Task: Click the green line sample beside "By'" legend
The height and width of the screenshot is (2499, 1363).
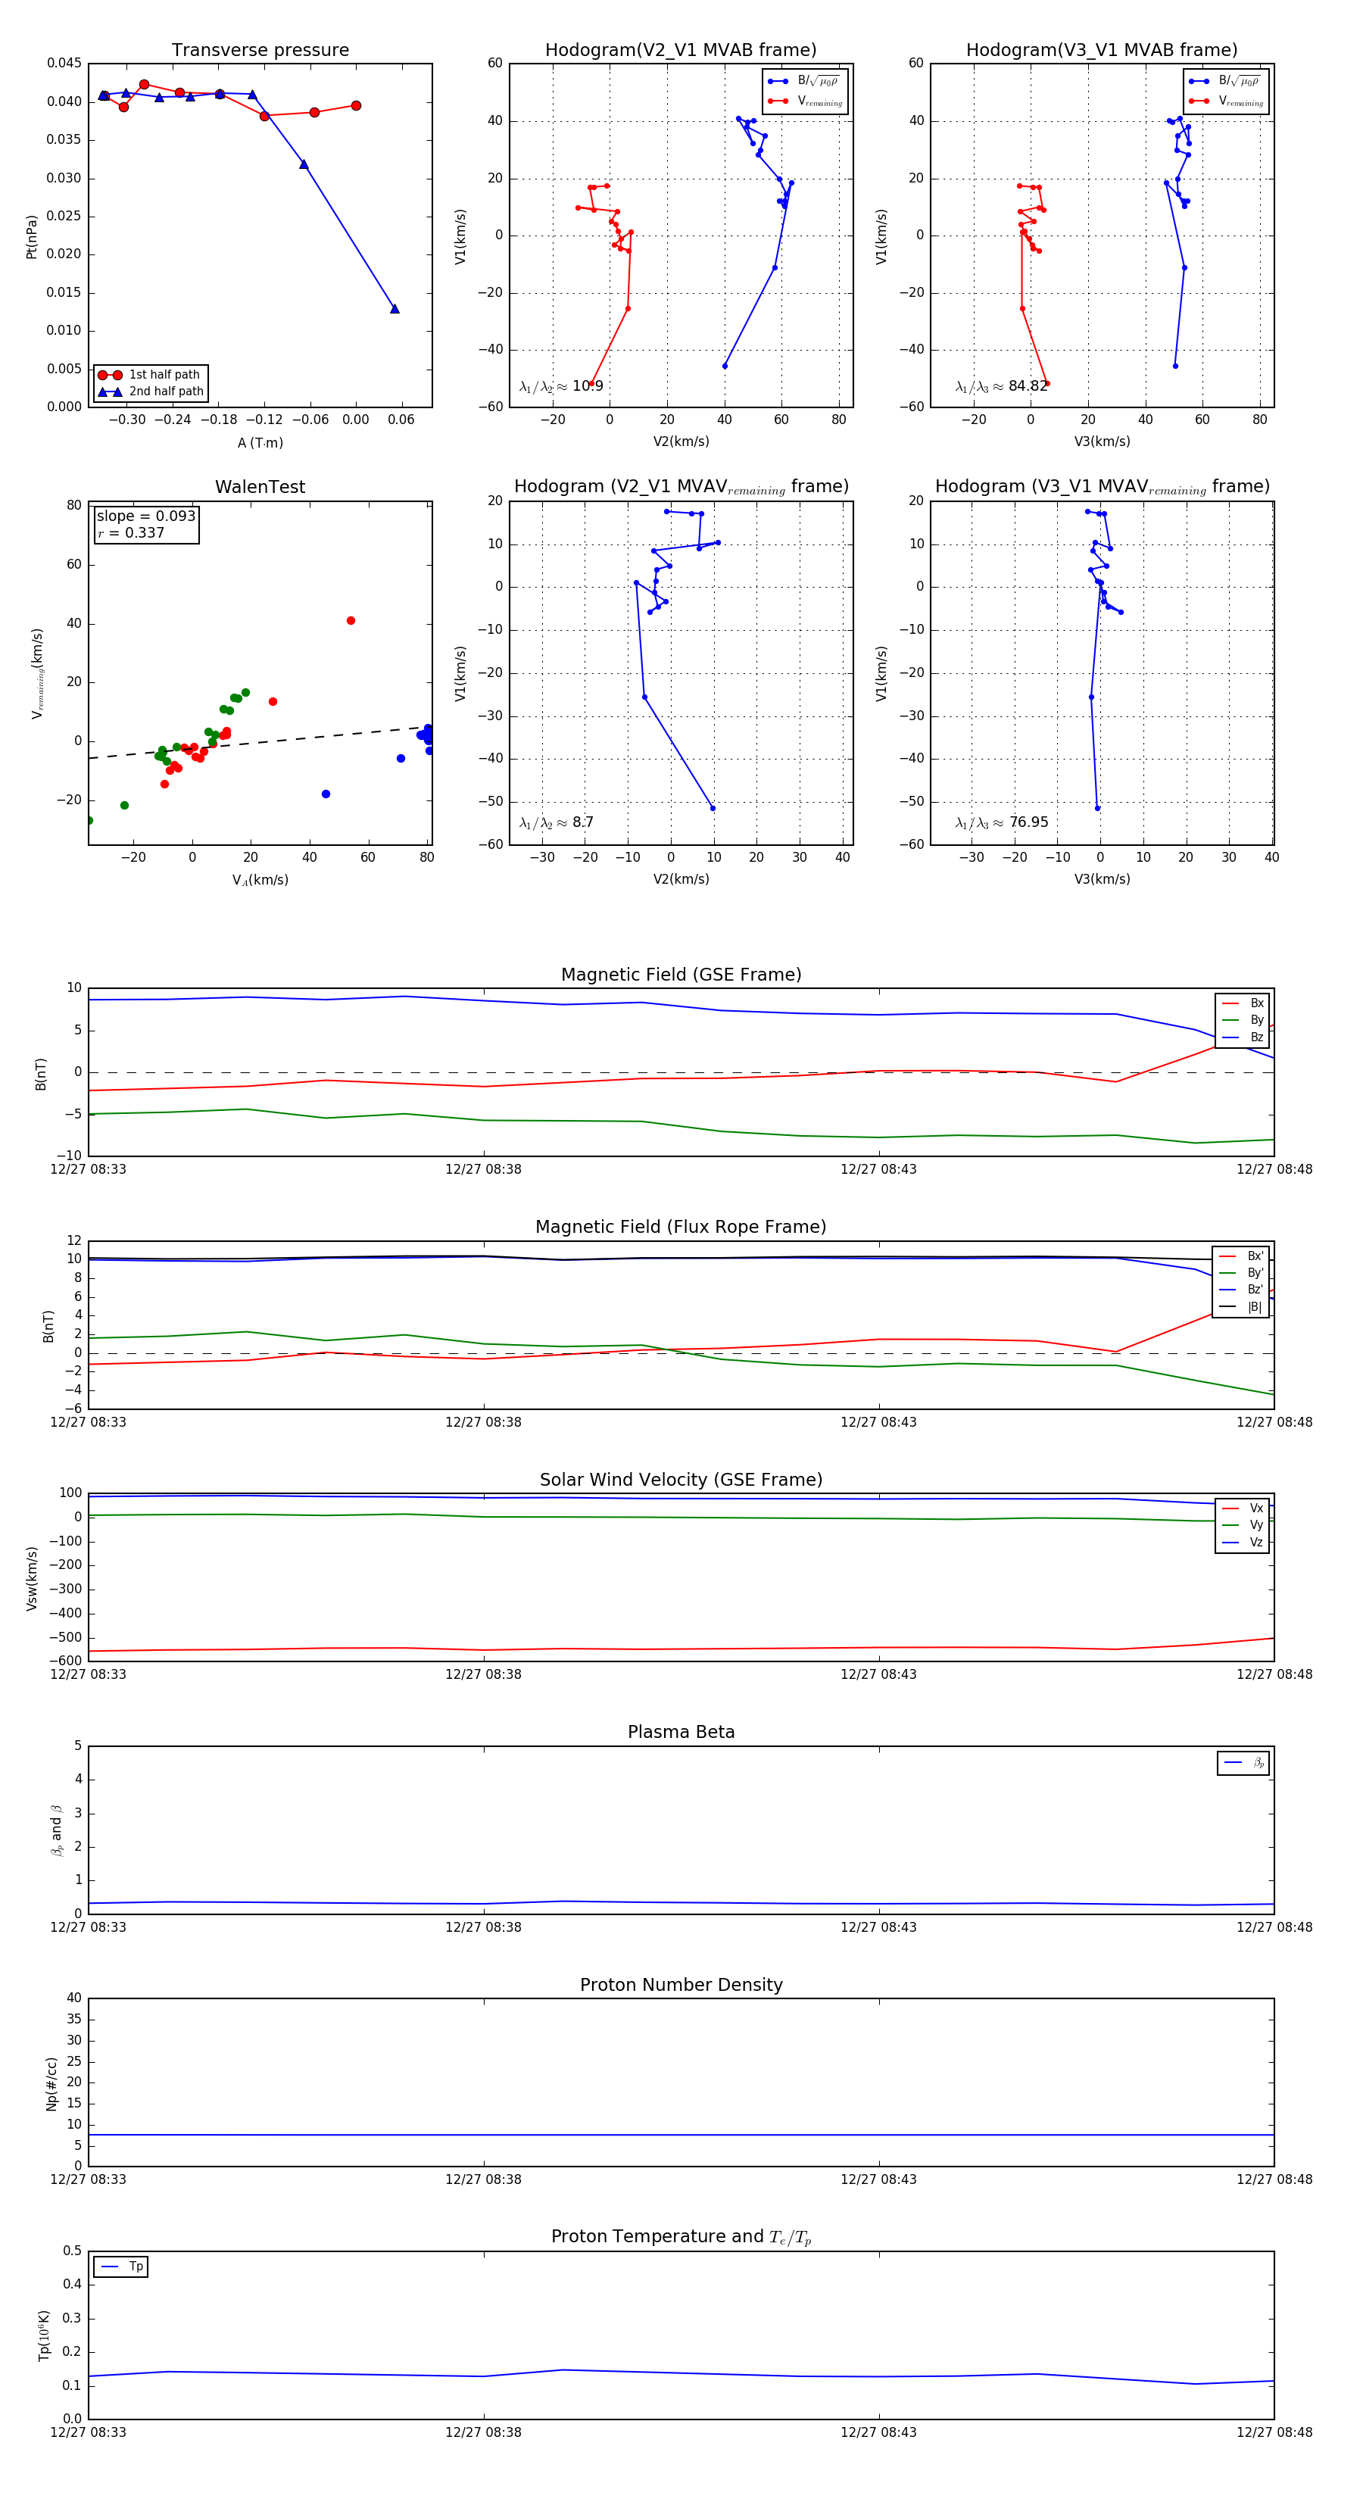Action: click(1228, 1274)
